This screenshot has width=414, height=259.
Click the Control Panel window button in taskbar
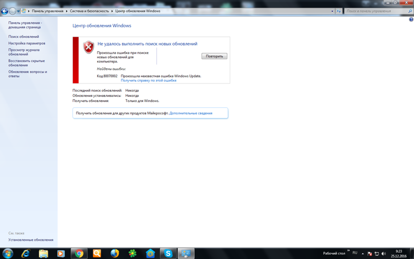[x=186, y=253]
